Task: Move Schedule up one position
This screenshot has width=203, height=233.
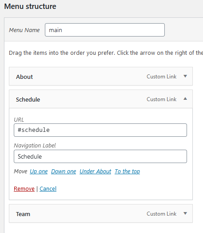Action: point(39,172)
